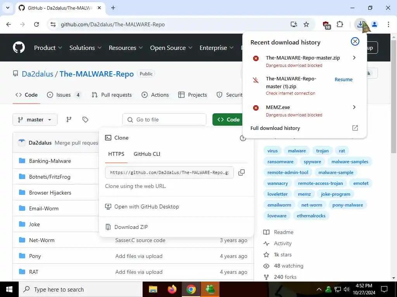This screenshot has height=297, width=397.
Task: Select the GitHub CLI clone tab
Action: coord(147,154)
